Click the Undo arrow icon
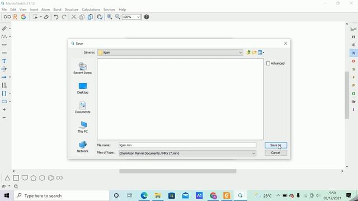The width and height of the screenshot is (358, 201). tap(56, 17)
